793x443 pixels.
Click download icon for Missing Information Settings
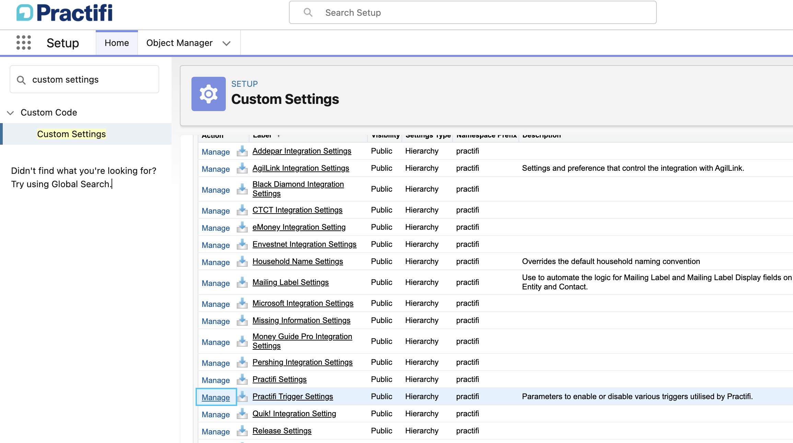point(242,320)
